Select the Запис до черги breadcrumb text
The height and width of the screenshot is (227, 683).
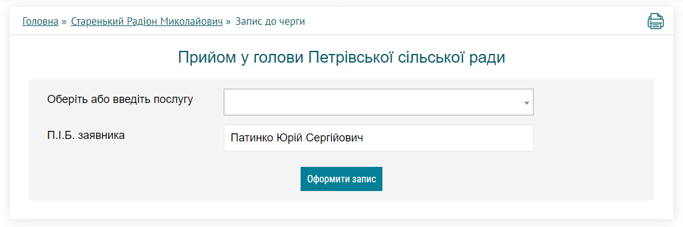[x=270, y=22]
